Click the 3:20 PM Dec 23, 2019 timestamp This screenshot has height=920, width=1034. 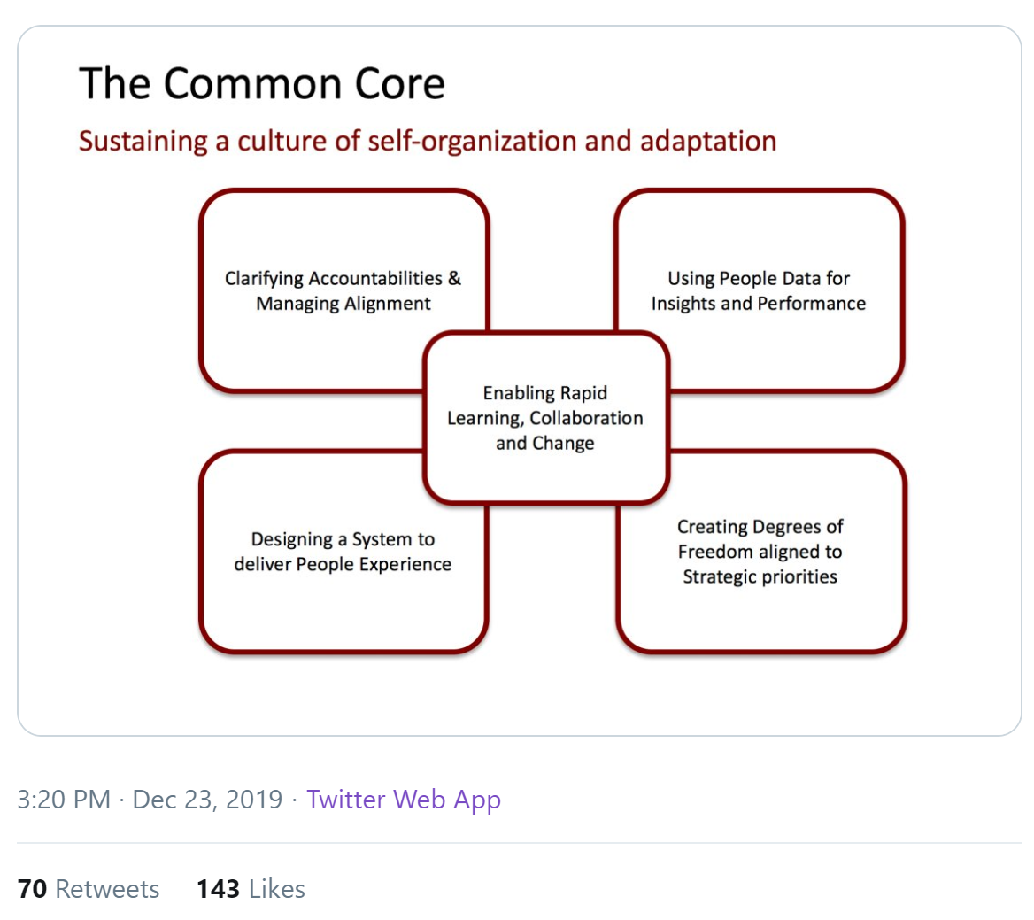150,800
